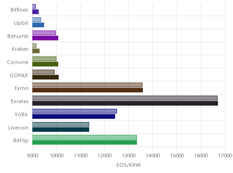Select the Exrates black lower bar
233x173 pixels.
pyautogui.click(x=125, y=103)
